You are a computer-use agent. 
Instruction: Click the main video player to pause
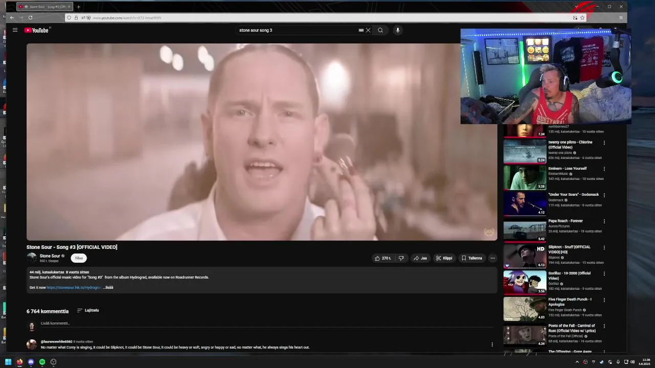[x=261, y=142]
